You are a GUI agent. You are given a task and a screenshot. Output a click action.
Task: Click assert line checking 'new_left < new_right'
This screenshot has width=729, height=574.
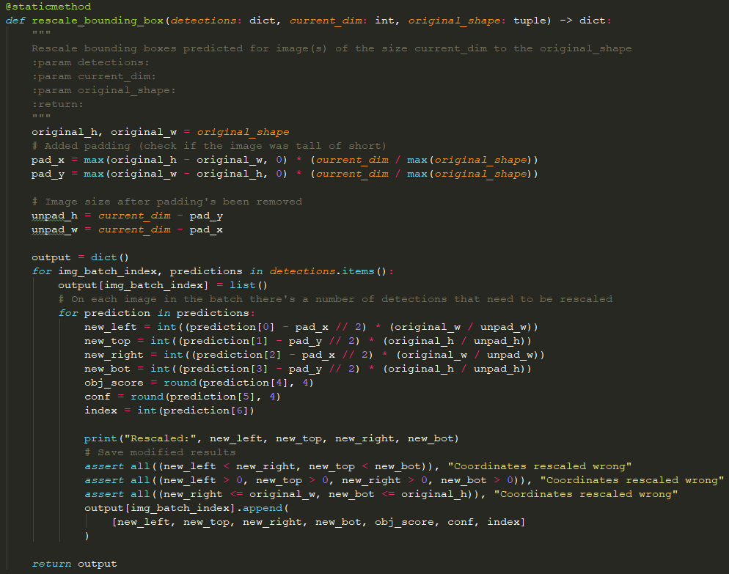pos(358,467)
